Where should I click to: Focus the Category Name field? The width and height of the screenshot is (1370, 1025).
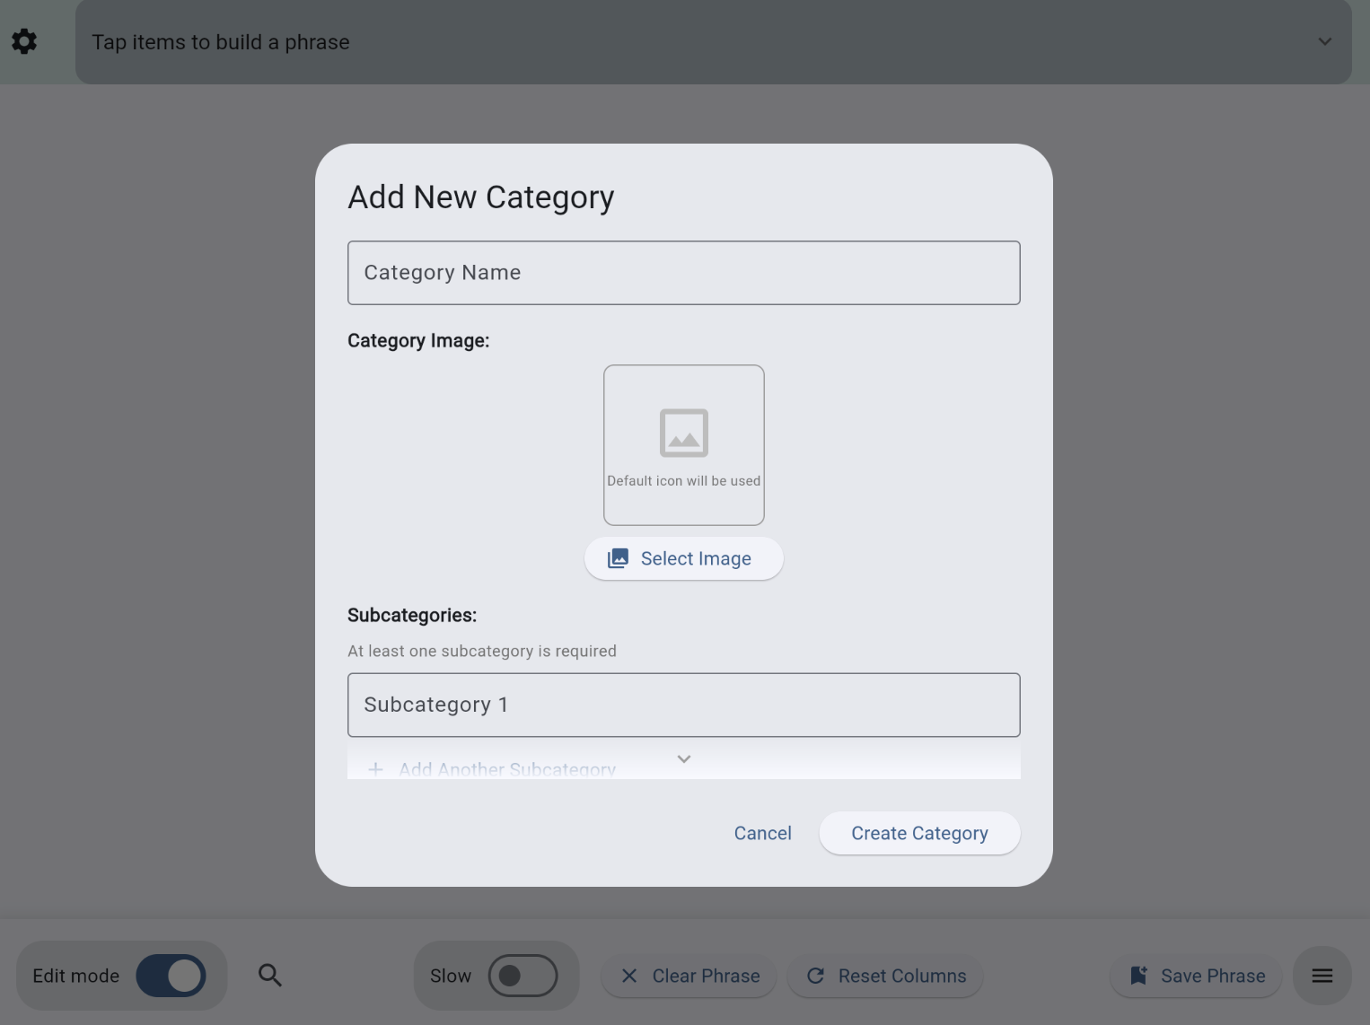click(x=683, y=273)
